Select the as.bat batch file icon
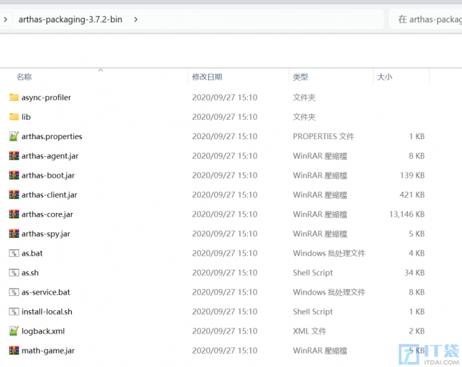The height and width of the screenshot is (367, 462). tap(14, 253)
